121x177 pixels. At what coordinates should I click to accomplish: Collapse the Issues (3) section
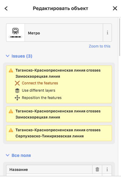pos(19,56)
